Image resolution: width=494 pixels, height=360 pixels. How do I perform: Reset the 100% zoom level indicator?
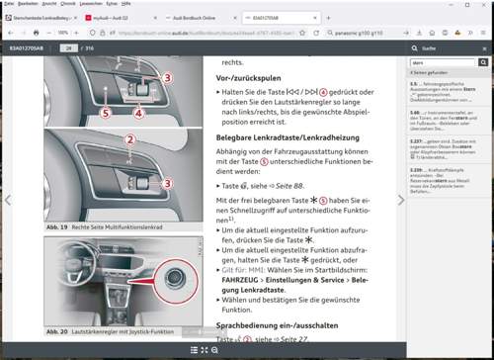point(62,33)
